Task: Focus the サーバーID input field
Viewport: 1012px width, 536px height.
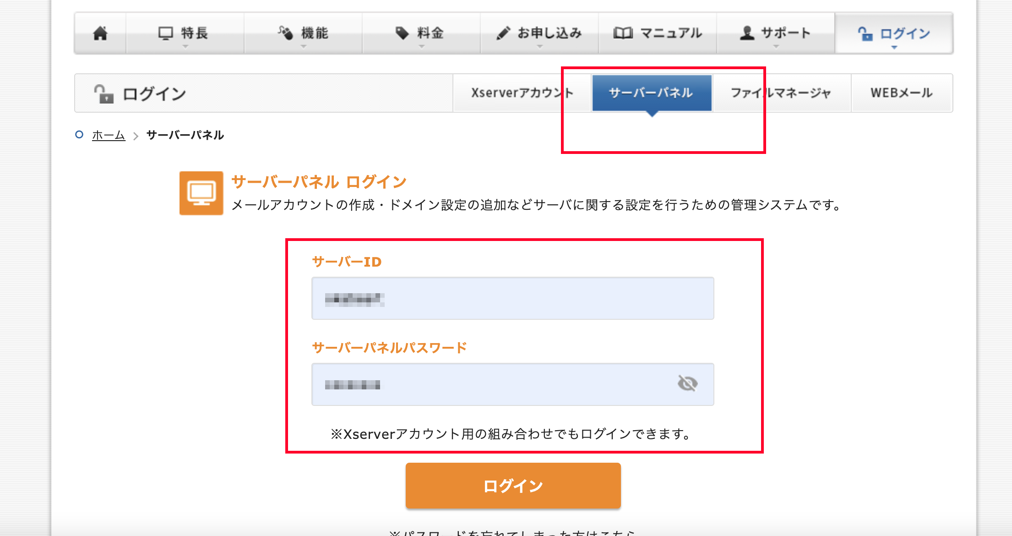Action: coord(512,298)
